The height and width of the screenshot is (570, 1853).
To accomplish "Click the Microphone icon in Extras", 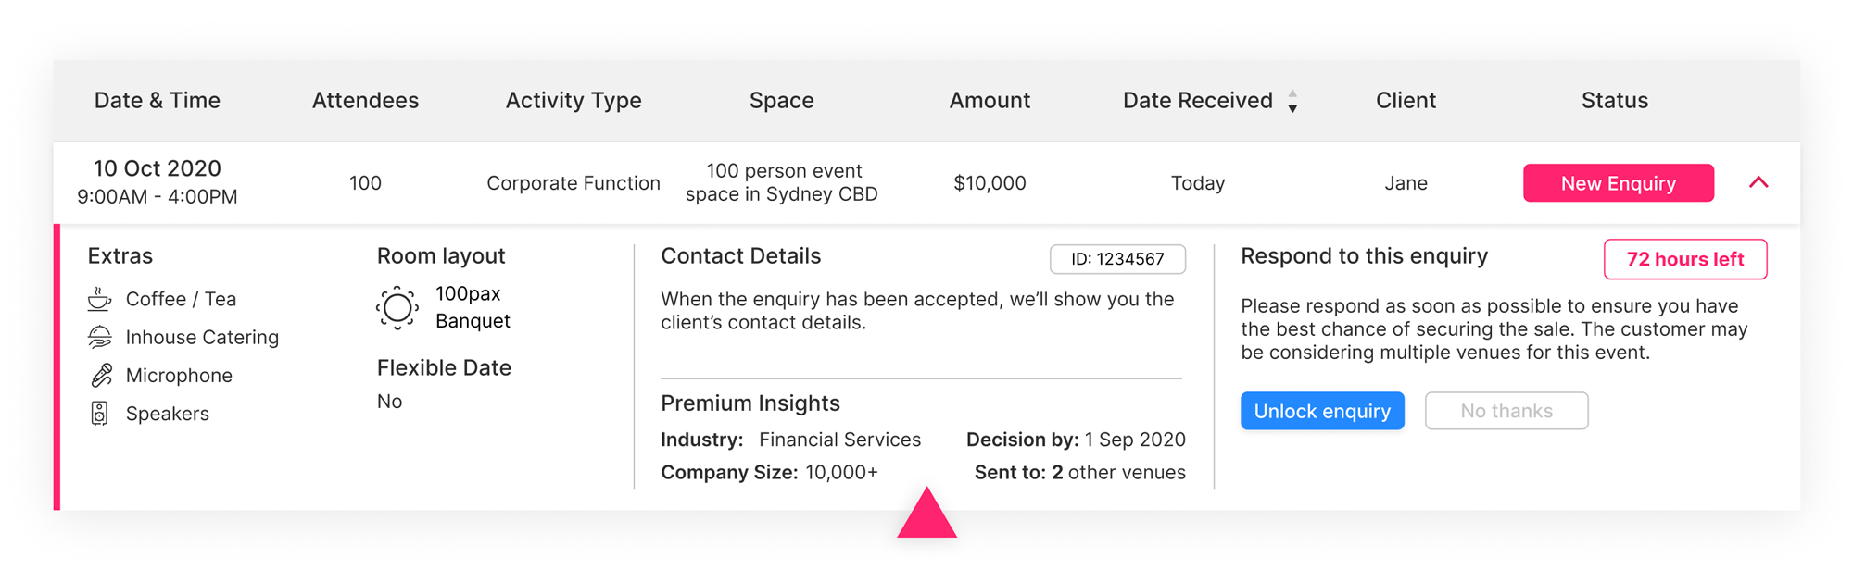I will (x=101, y=375).
